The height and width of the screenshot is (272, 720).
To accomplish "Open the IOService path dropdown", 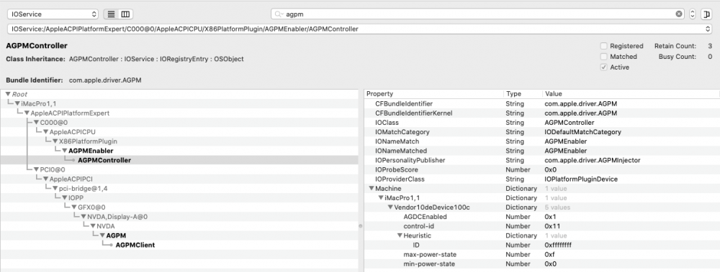I will pyautogui.click(x=359, y=29).
